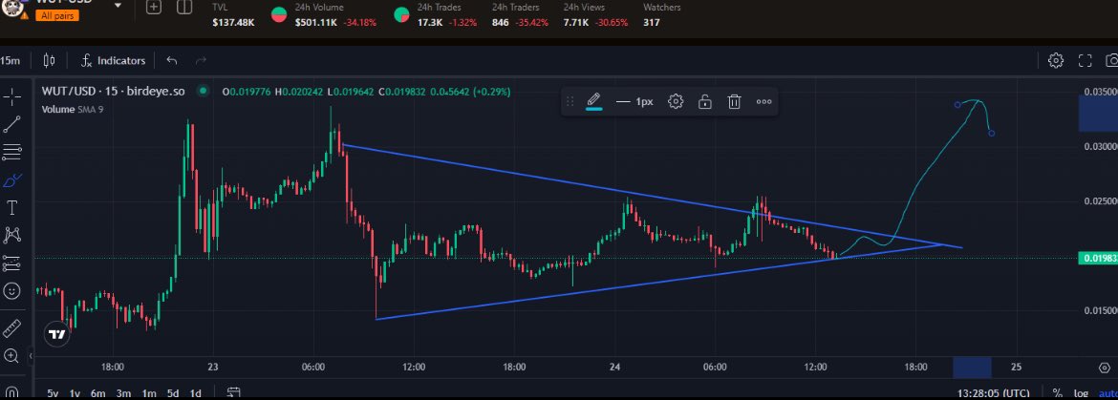The image size is (1118, 400).
Task: Activate the zoom in tool
Action: [12, 356]
